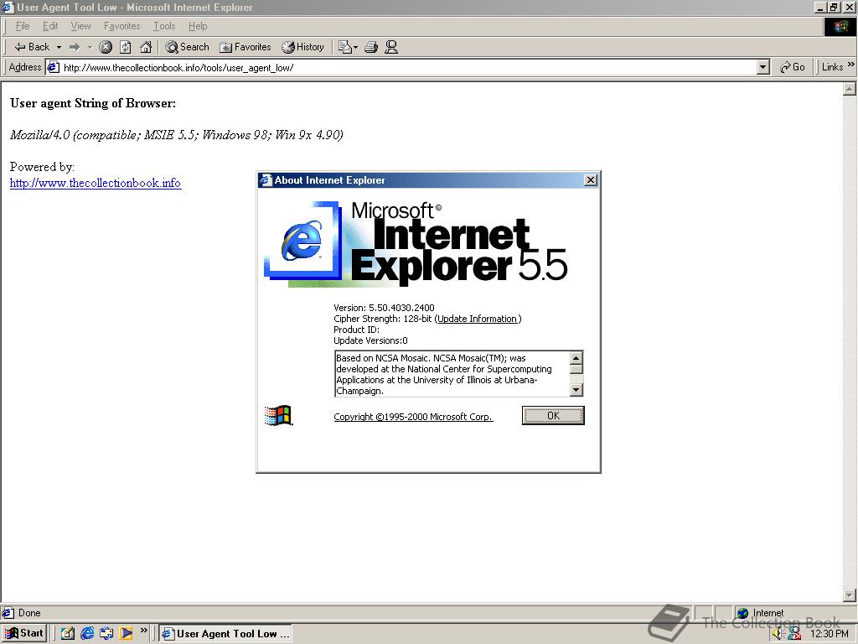Close the About Internet Explorer dialog
Image resolution: width=858 pixels, height=644 pixels.
(591, 180)
